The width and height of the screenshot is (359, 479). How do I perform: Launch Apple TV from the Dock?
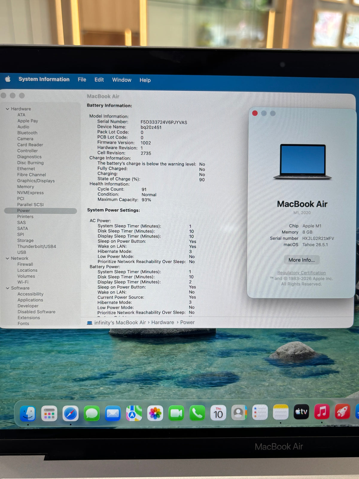301,412
